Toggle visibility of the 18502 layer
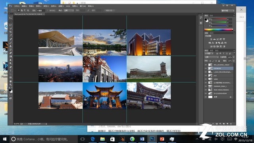Screen dimensions: 254x143 pos(206,79)
